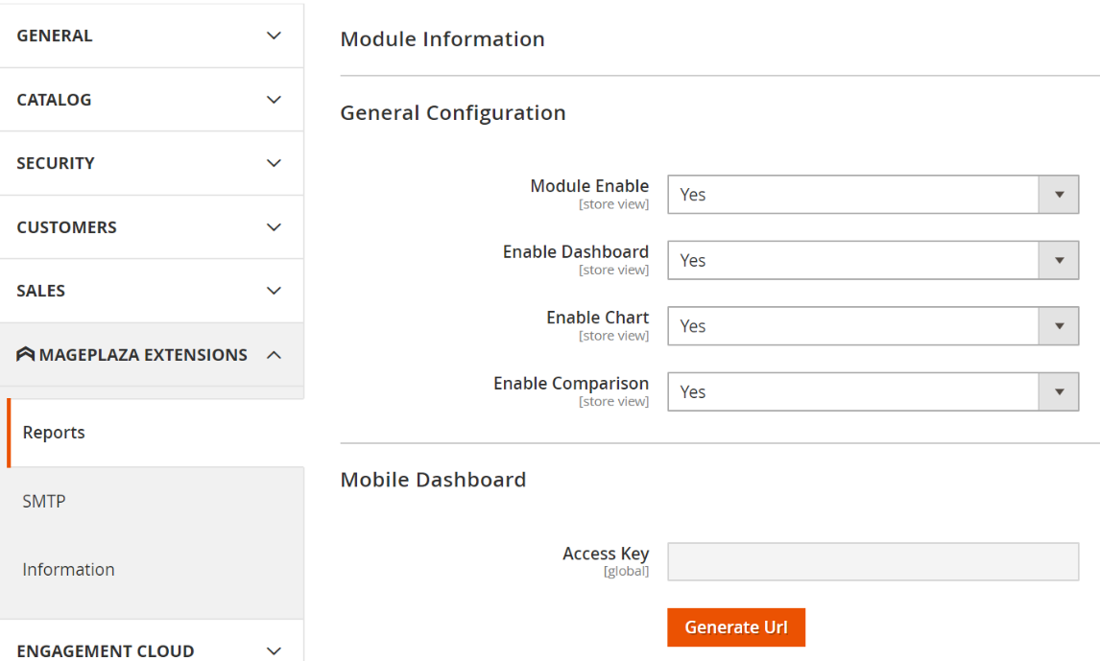Click the Access Key input field
Viewport: 1100px width, 661px height.
coord(873,562)
